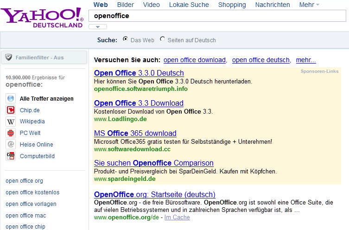Open 'Open Office 3.3.0 Deutsch' sponsored result

coord(139,73)
